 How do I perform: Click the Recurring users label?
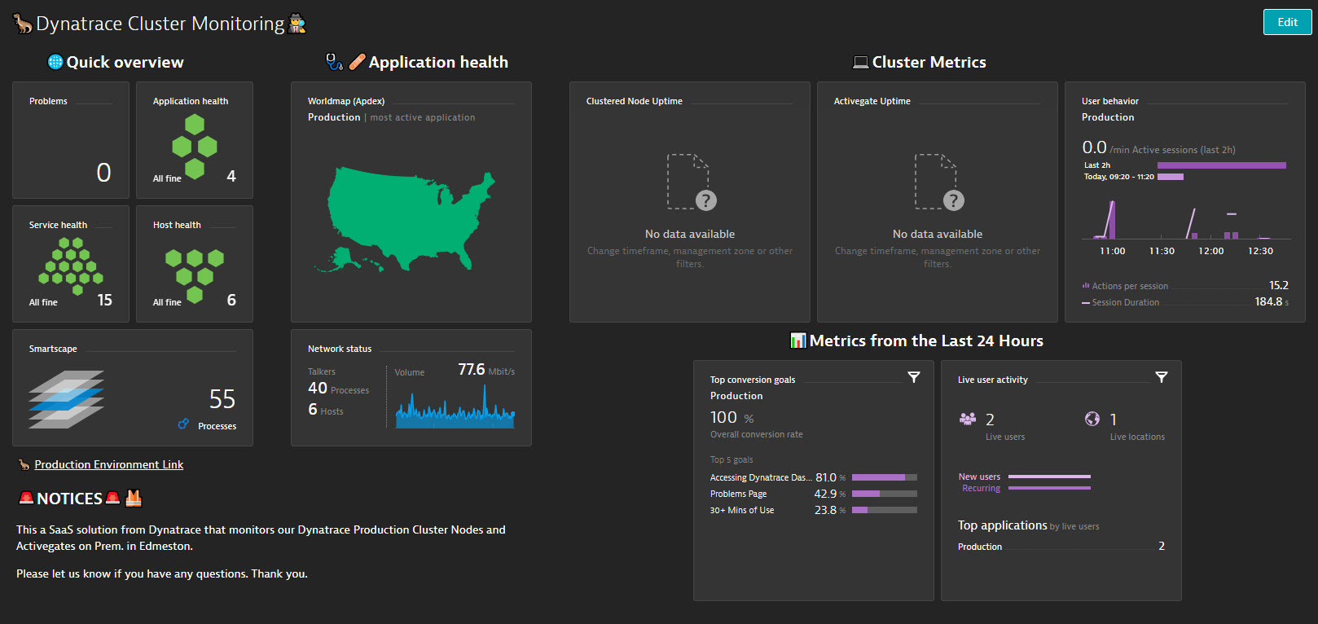[981, 488]
